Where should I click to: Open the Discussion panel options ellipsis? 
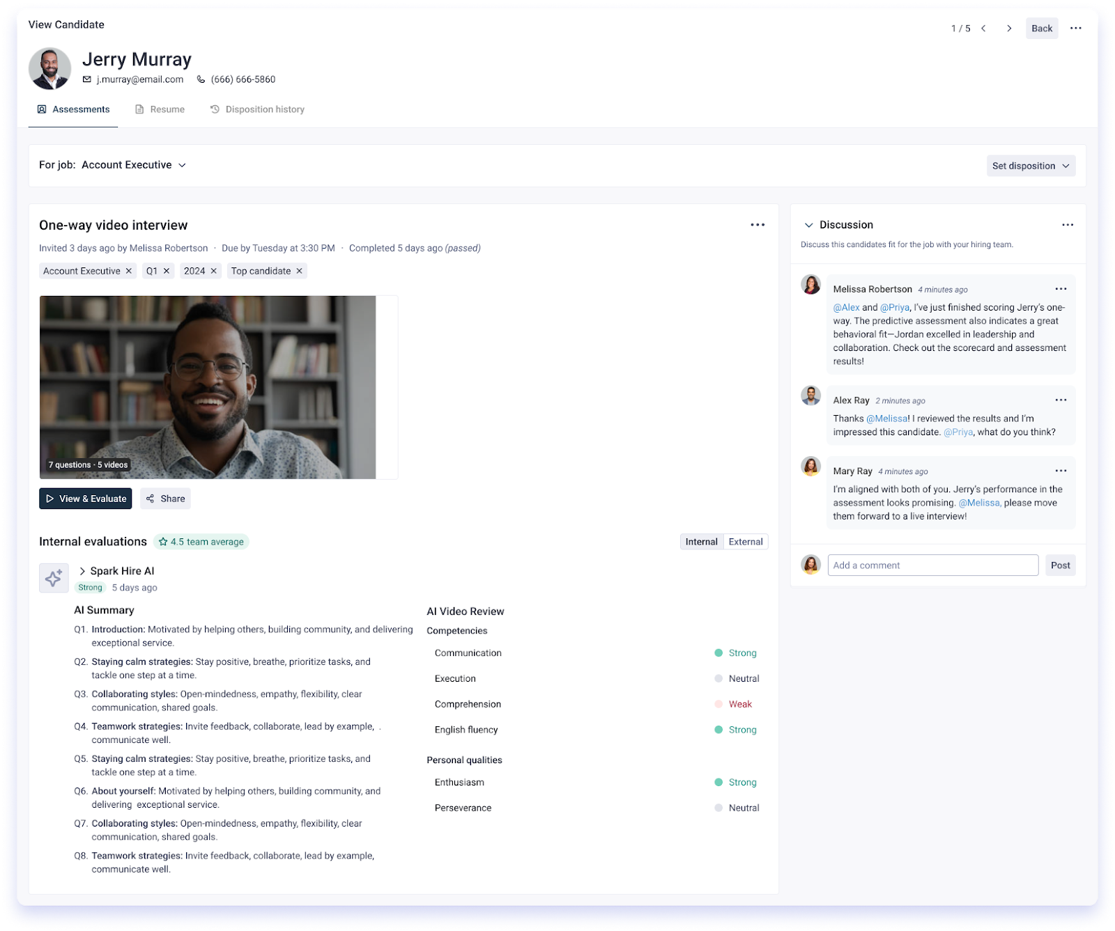[x=1068, y=224]
